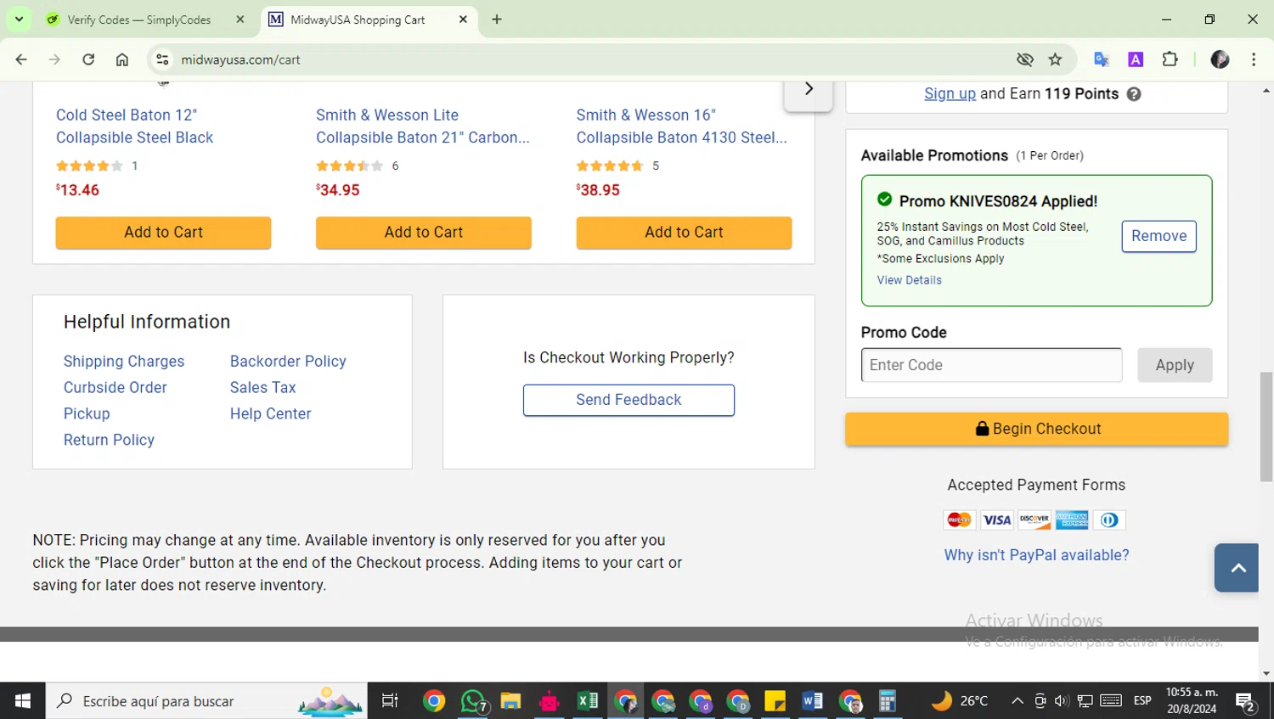Add the $34.95 Smith & Wesson Lite to cart
Image resolution: width=1274 pixels, height=719 pixels.
pos(424,233)
